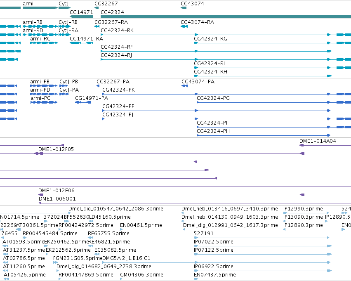351x281 pixels.
Task: Click the RE46821.5prime EST label
Action: tap(109, 242)
